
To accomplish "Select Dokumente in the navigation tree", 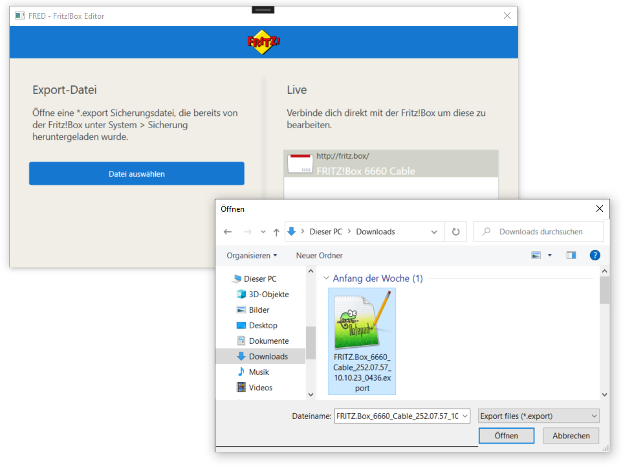I will [x=268, y=341].
